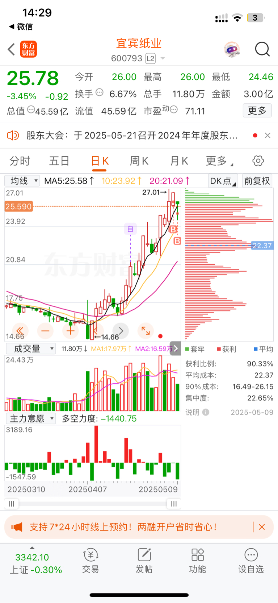The height and width of the screenshot is (603, 278).
Task: Open the 更多 quote details button
Action: tap(257, 111)
